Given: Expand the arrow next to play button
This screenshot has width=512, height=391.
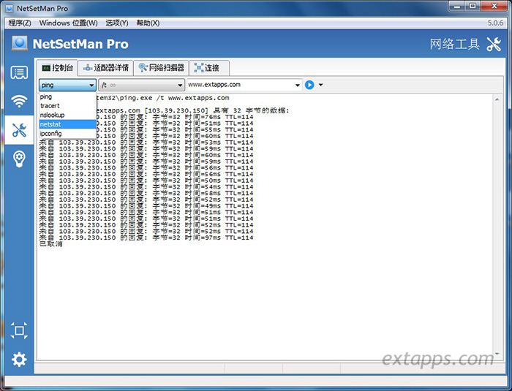Looking at the screenshot, I should [x=320, y=85].
